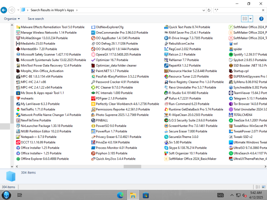Viewport: 267px width, 200px height.
Task: Select the Rufus 4.7.2231 Portable icon
Action: click(166, 98)
